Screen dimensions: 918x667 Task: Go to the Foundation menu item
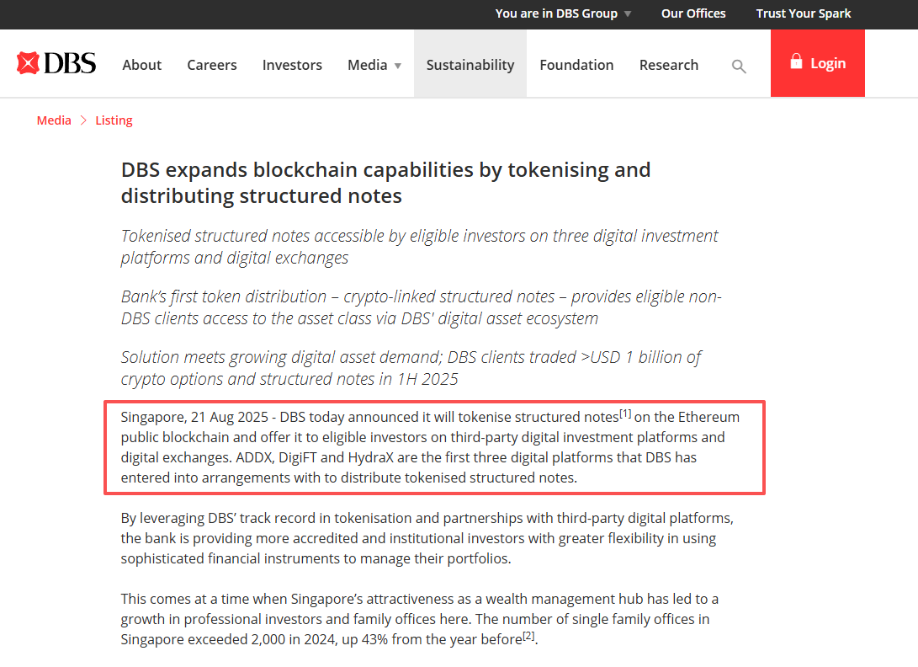[576, 65]
